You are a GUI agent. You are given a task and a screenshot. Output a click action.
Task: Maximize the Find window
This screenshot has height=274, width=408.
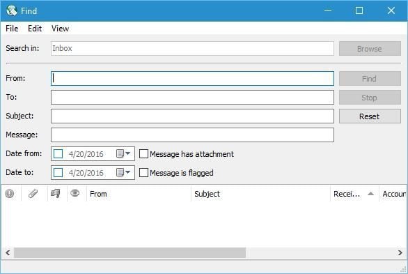pyautogui.click(x=359, y=10)
